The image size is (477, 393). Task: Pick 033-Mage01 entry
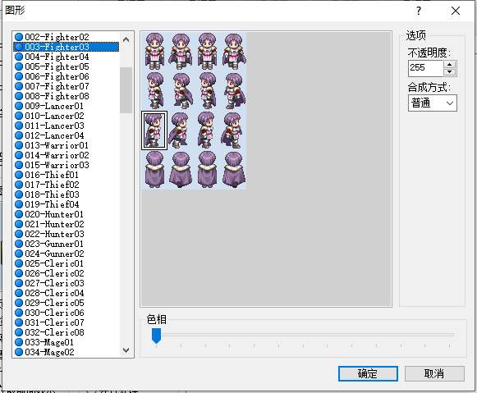67,342
